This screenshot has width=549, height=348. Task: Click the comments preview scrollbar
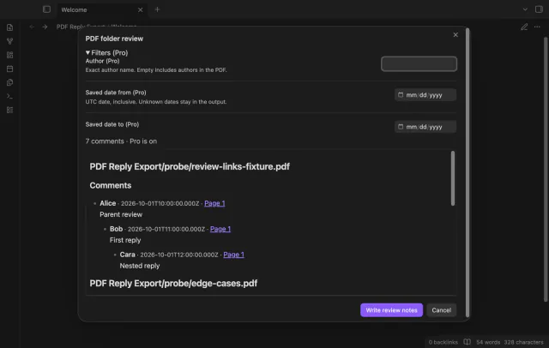[453, 178]
